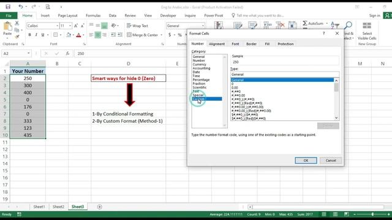Toggle Bold formatting

[x=29, y=35]
